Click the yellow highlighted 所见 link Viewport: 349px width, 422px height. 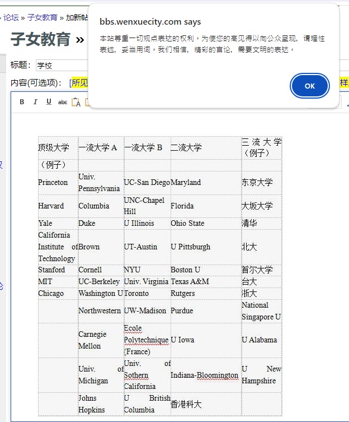click(80, 82)
